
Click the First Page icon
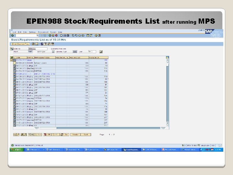(73, 35)
